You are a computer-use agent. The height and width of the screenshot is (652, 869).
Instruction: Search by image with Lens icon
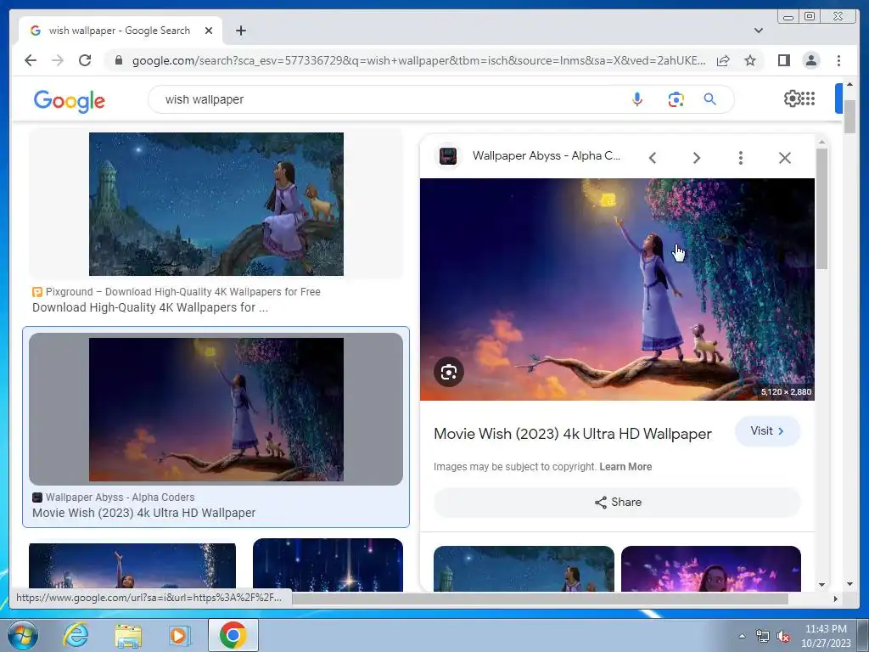(676, 100)
